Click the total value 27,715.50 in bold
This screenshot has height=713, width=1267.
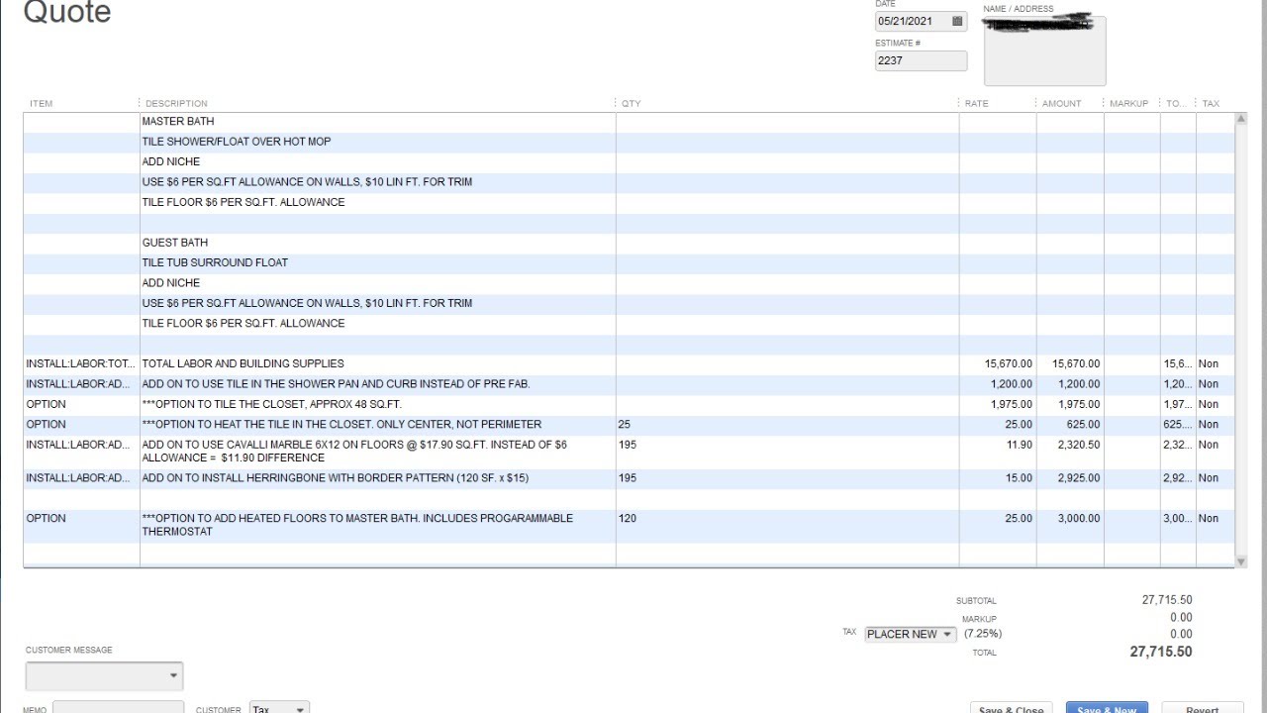[1160, 652]
